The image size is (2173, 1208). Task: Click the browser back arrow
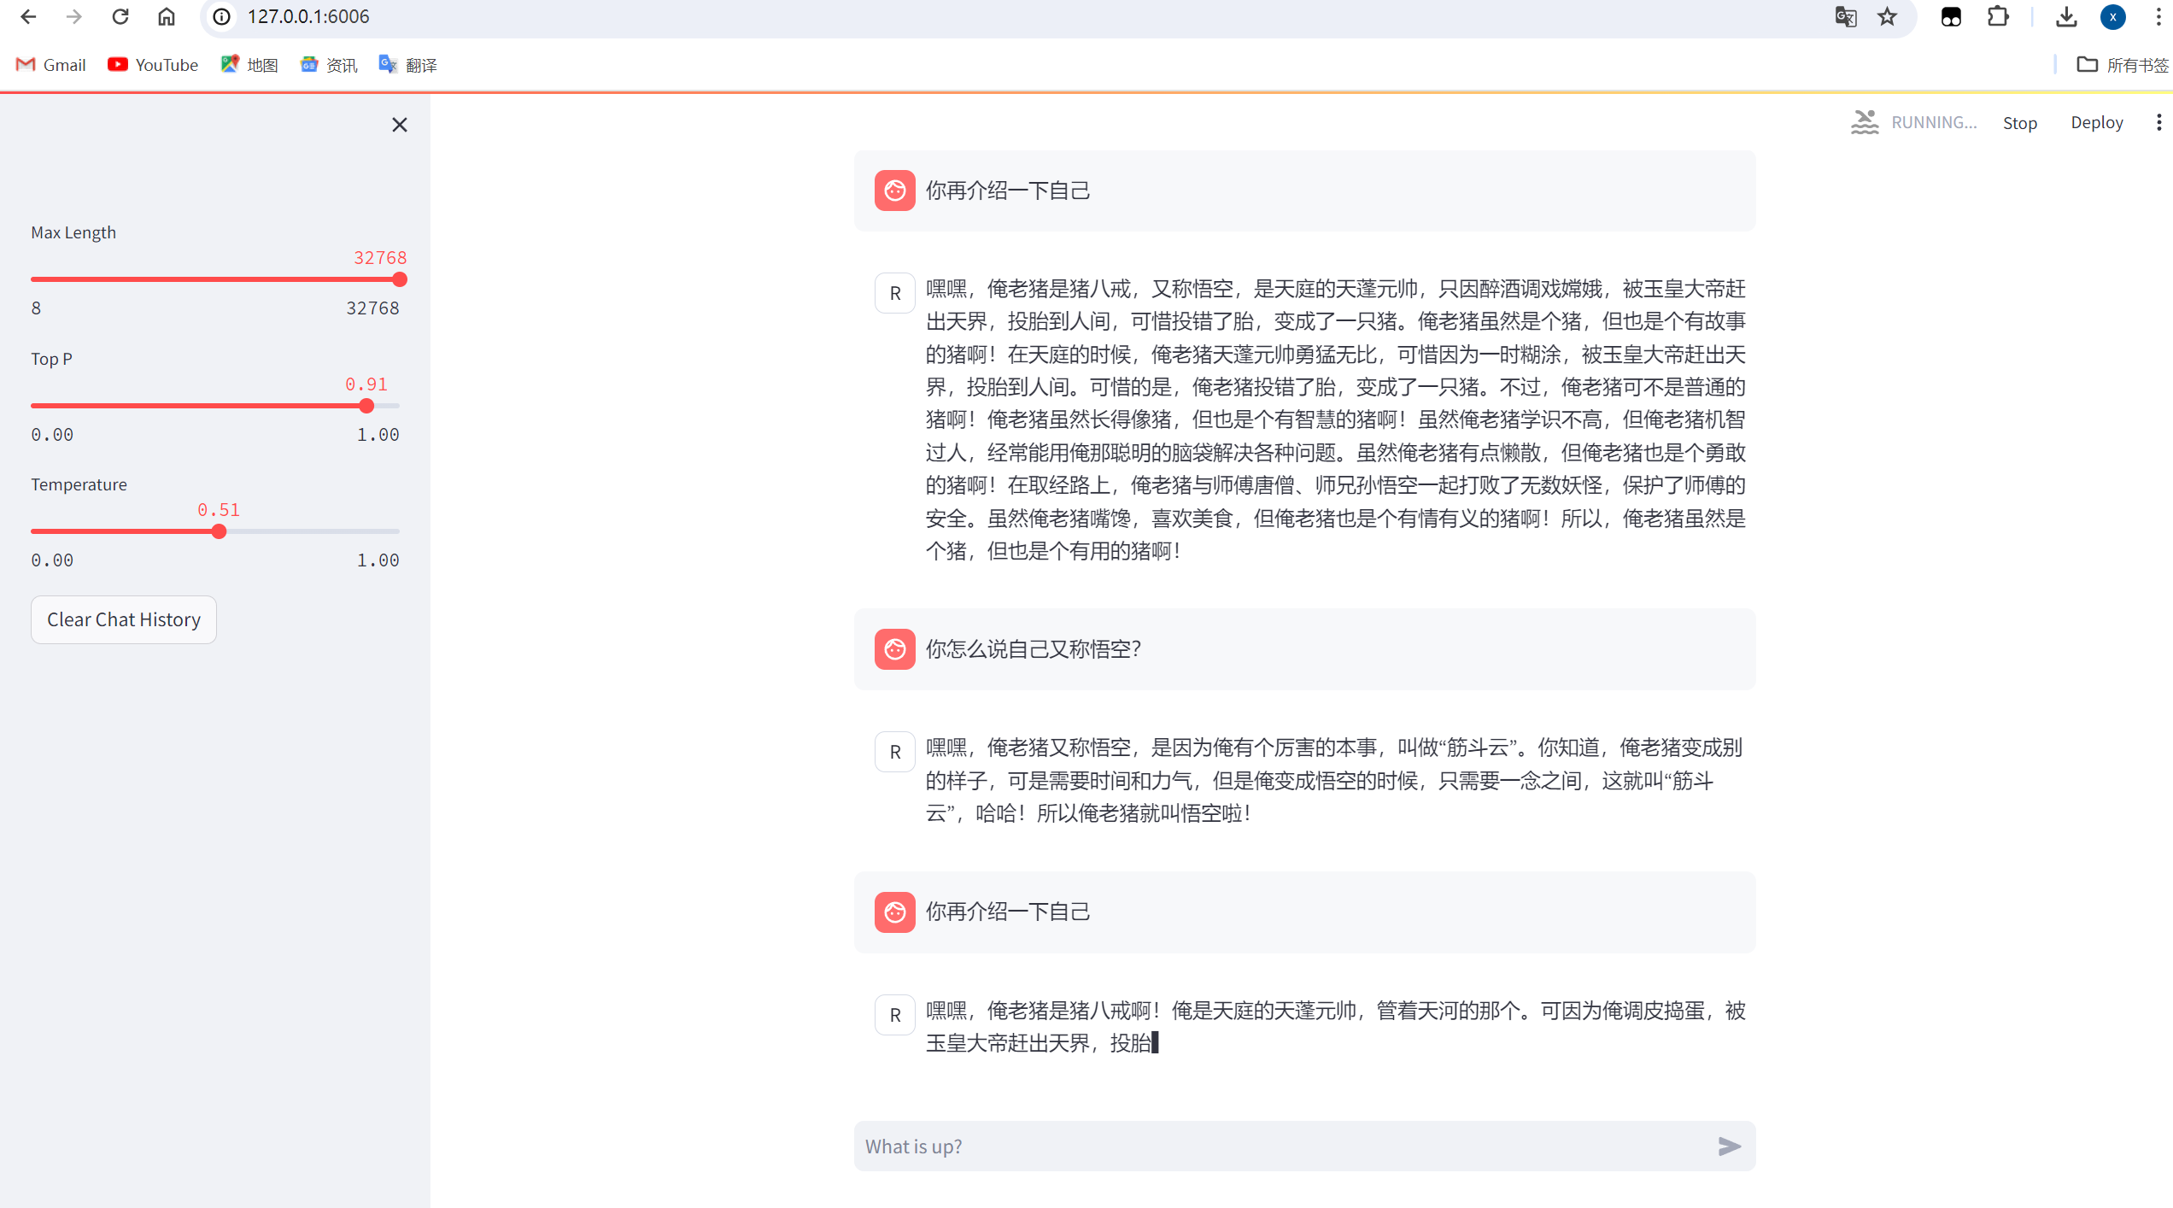pyautogui.click(x=28, y=16)
